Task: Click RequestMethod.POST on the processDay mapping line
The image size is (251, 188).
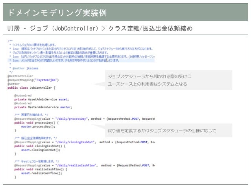Action: point(124,119)
